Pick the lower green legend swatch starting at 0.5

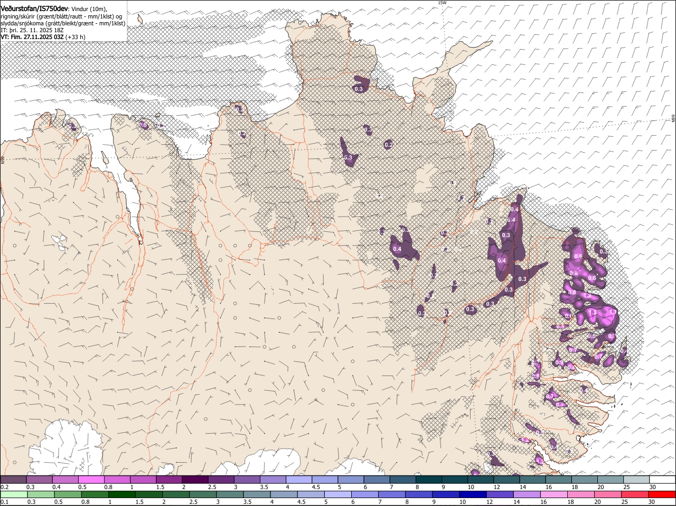pyautogui.click(x=68, y=494)
